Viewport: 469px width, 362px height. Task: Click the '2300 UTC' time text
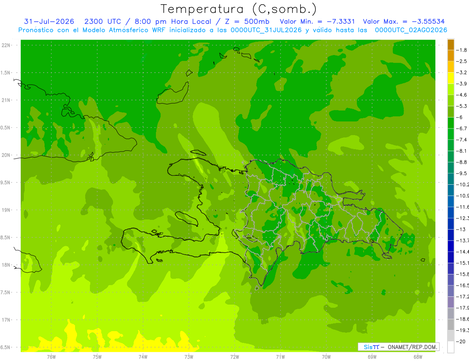pyautogui.click(x=103, y=21)
